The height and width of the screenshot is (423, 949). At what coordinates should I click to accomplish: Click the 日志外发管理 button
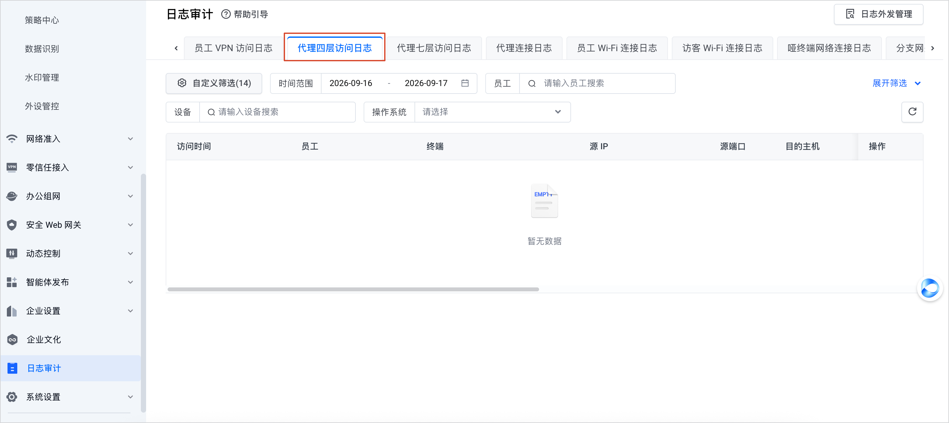(x=878, y=14)
